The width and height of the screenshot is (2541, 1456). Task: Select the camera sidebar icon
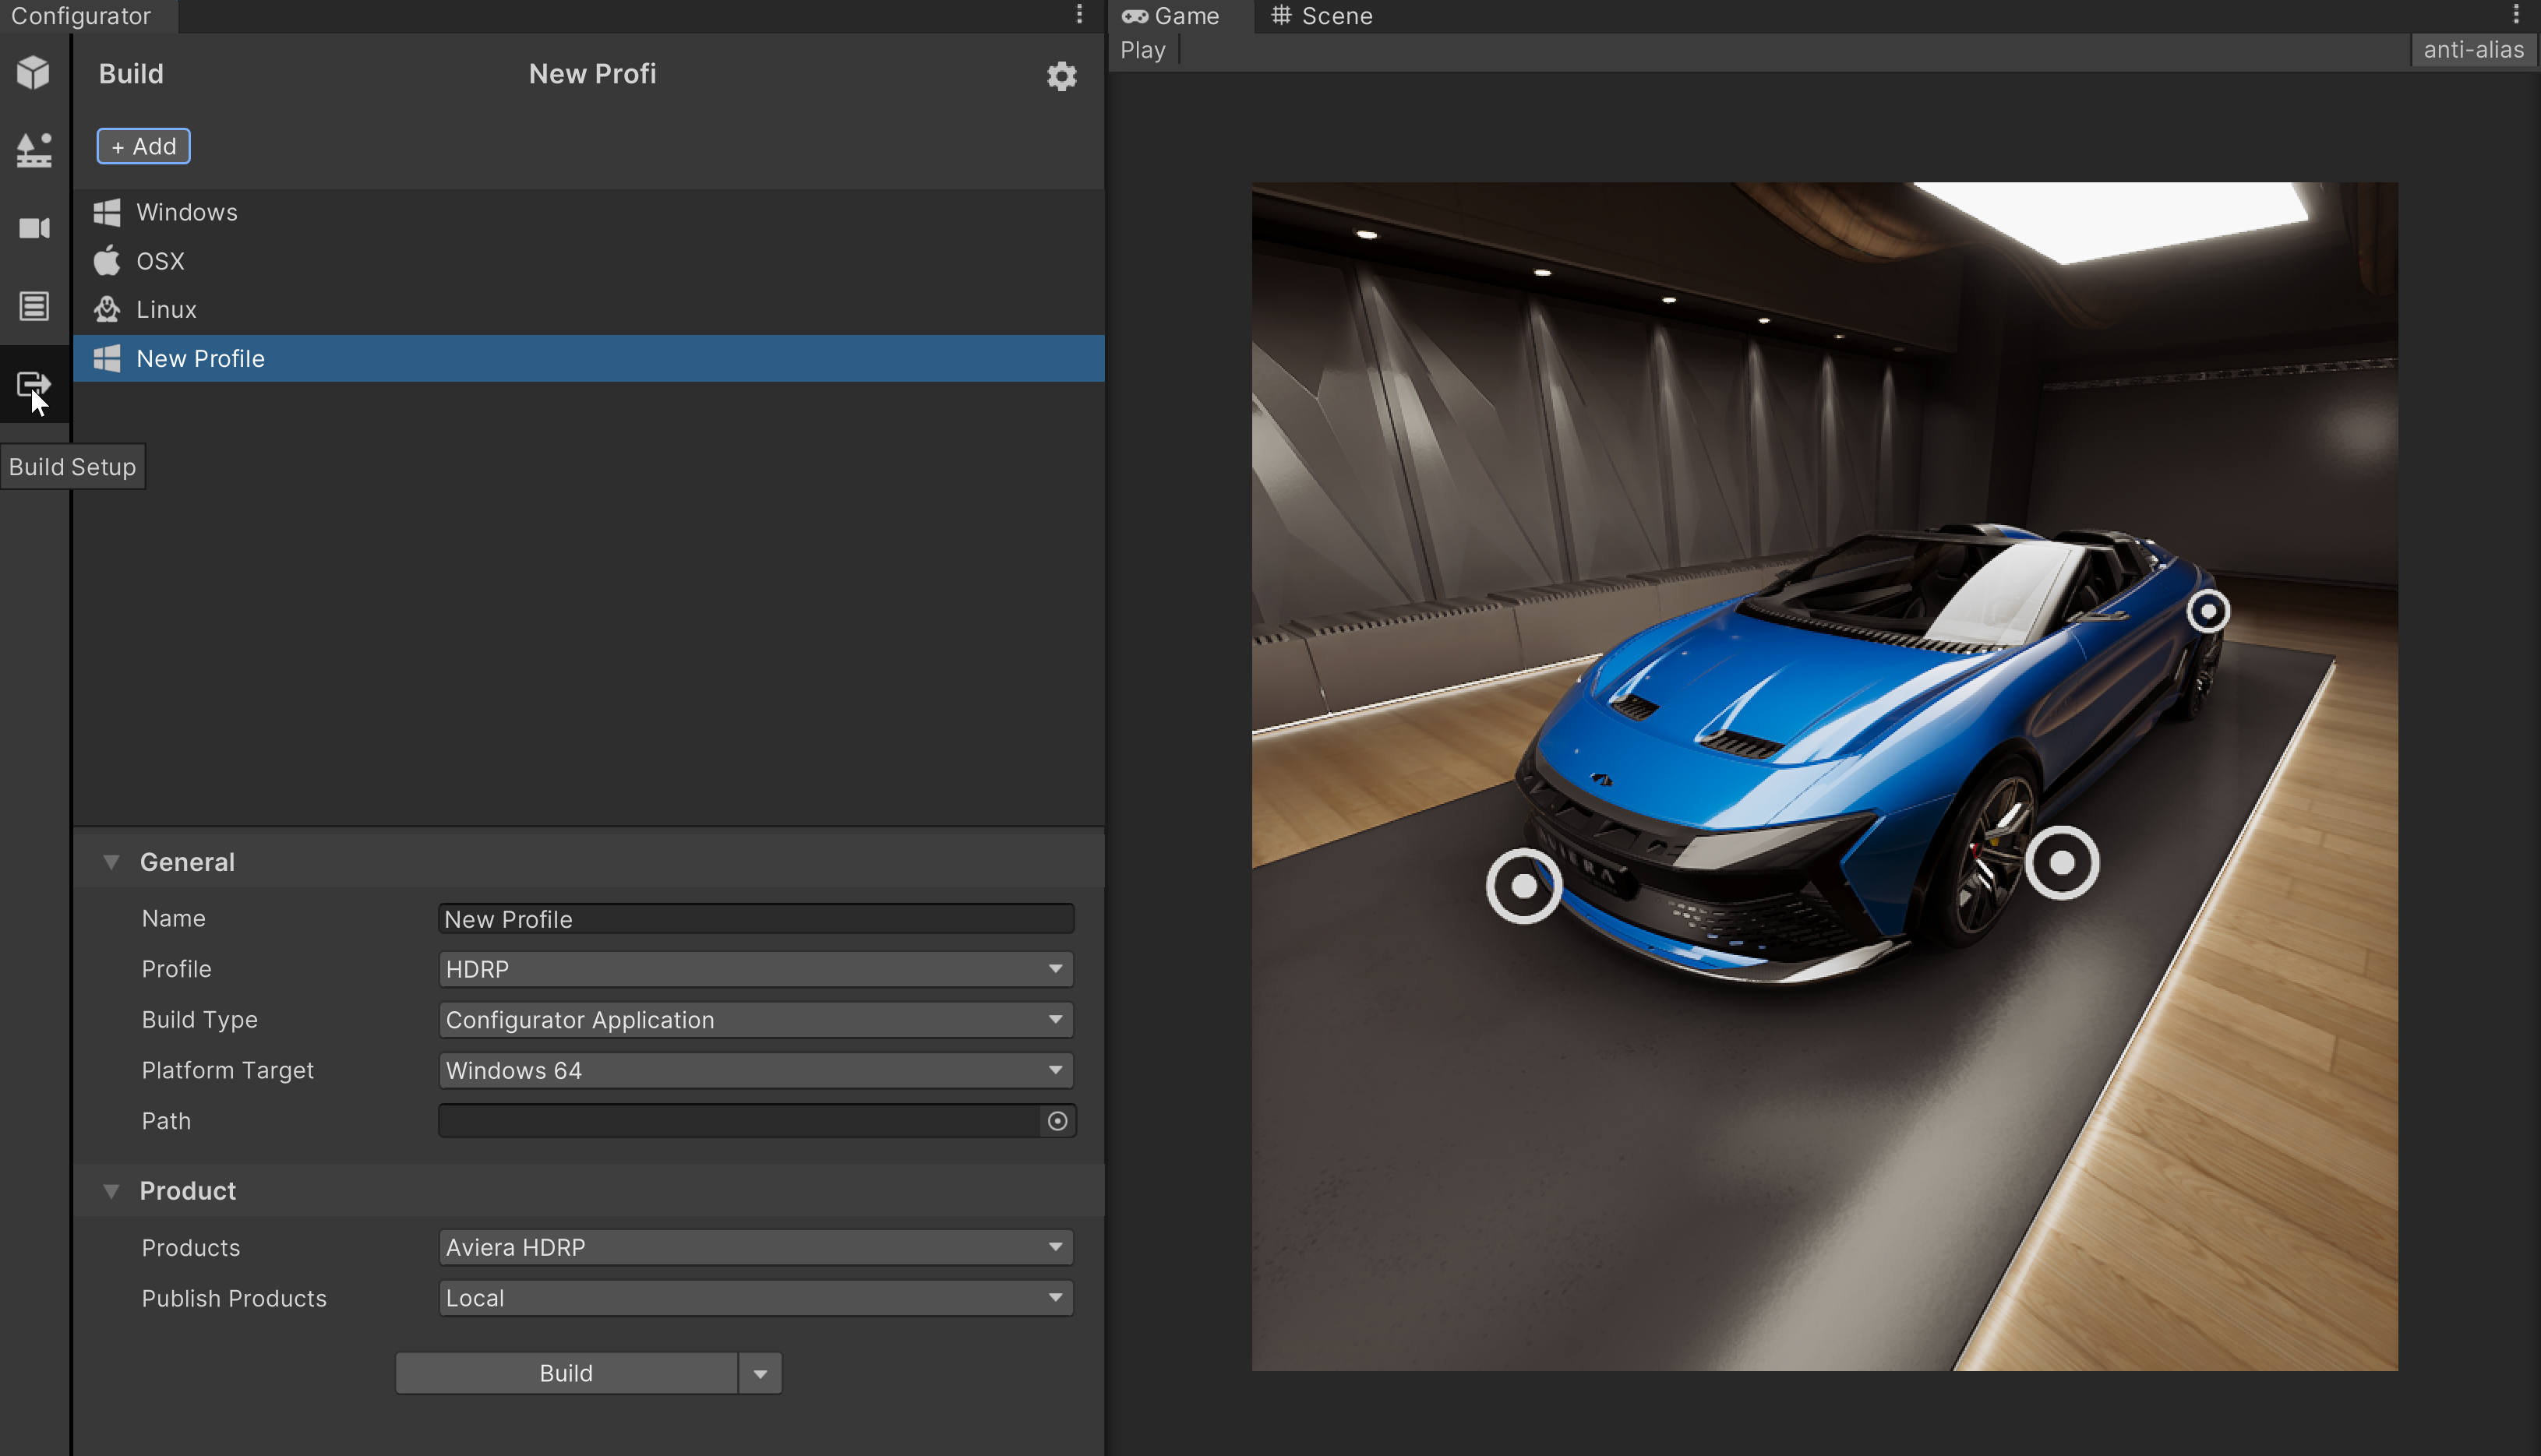point(34,228)
